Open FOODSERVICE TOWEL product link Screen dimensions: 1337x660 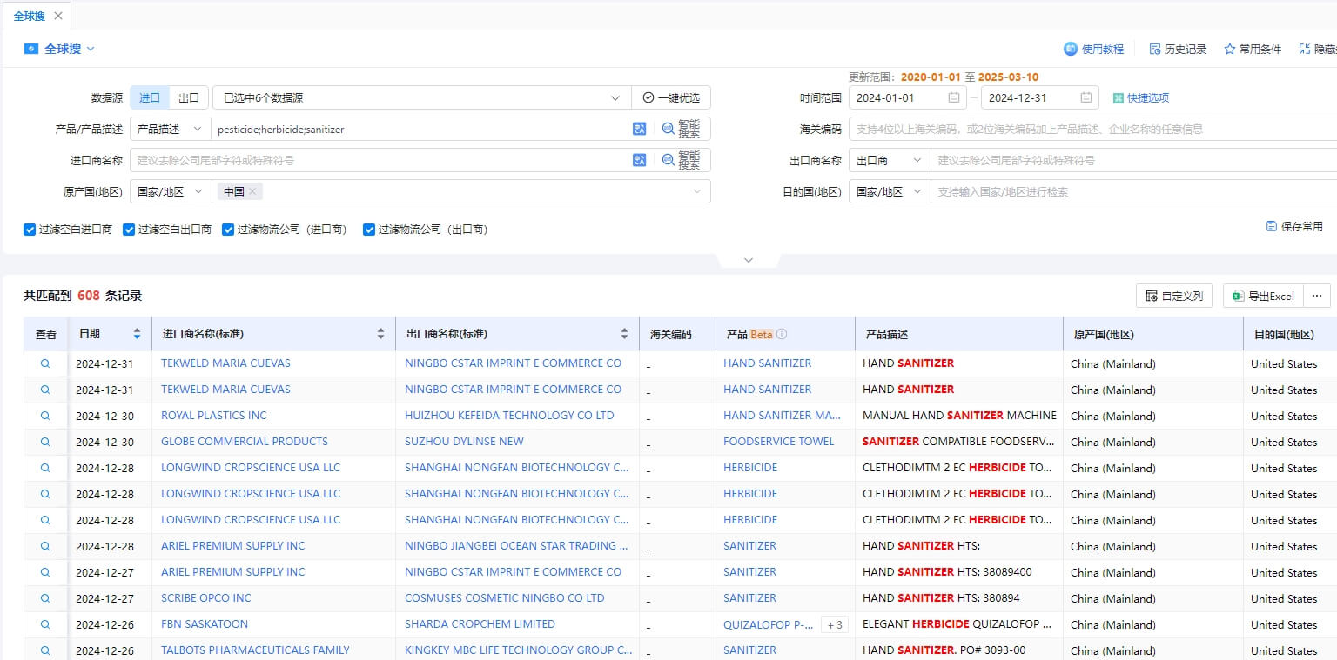tap(778, 441)
